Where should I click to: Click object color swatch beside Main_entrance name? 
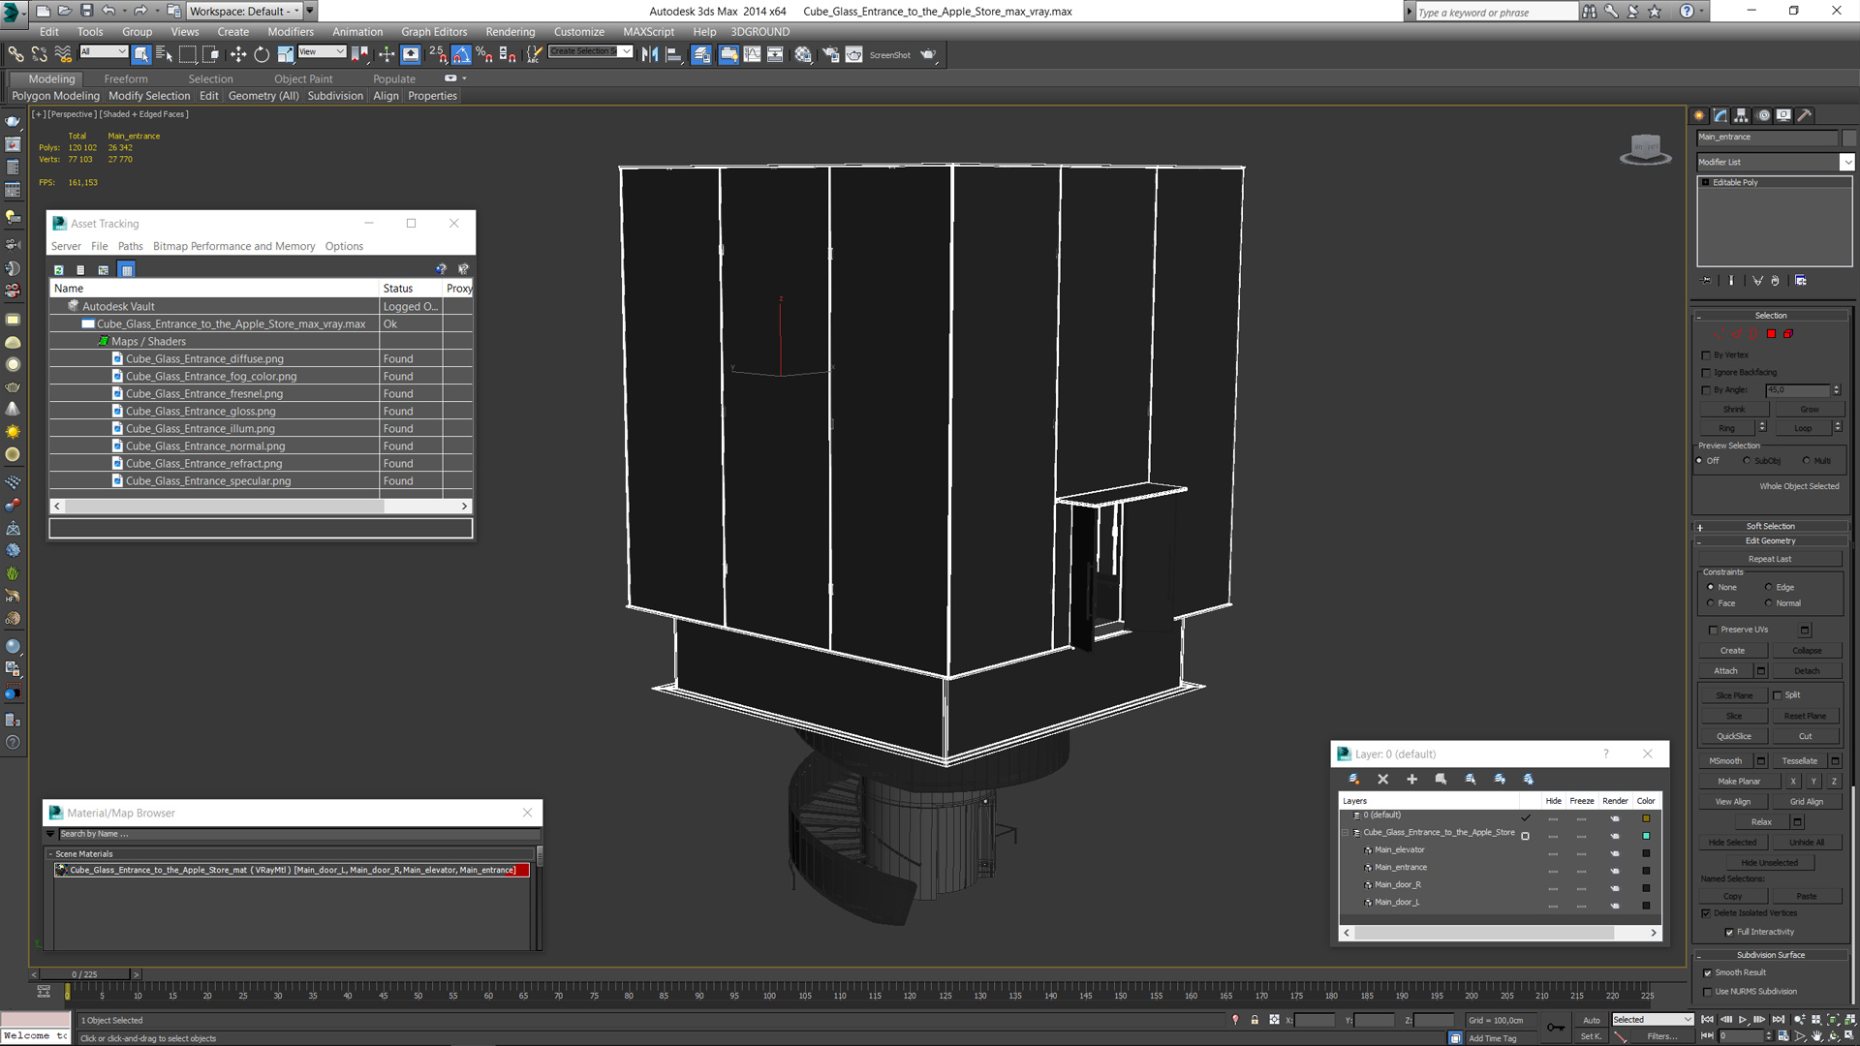(1848, 138)
